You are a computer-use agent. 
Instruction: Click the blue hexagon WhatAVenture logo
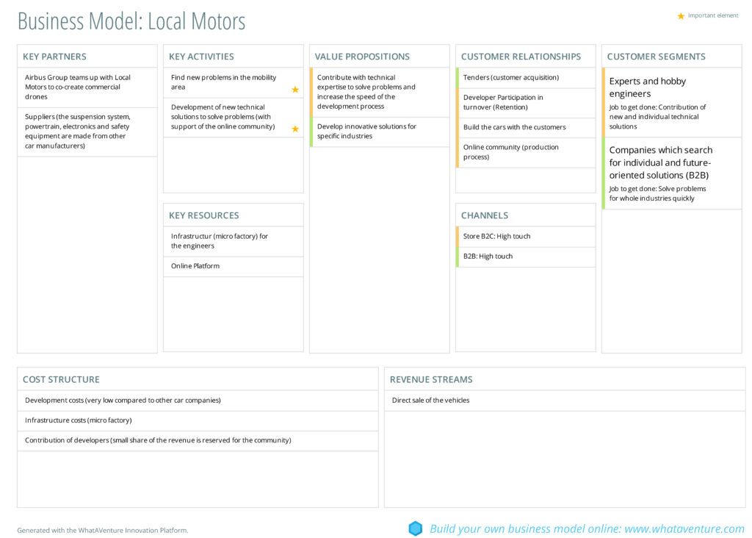[416, 528]
